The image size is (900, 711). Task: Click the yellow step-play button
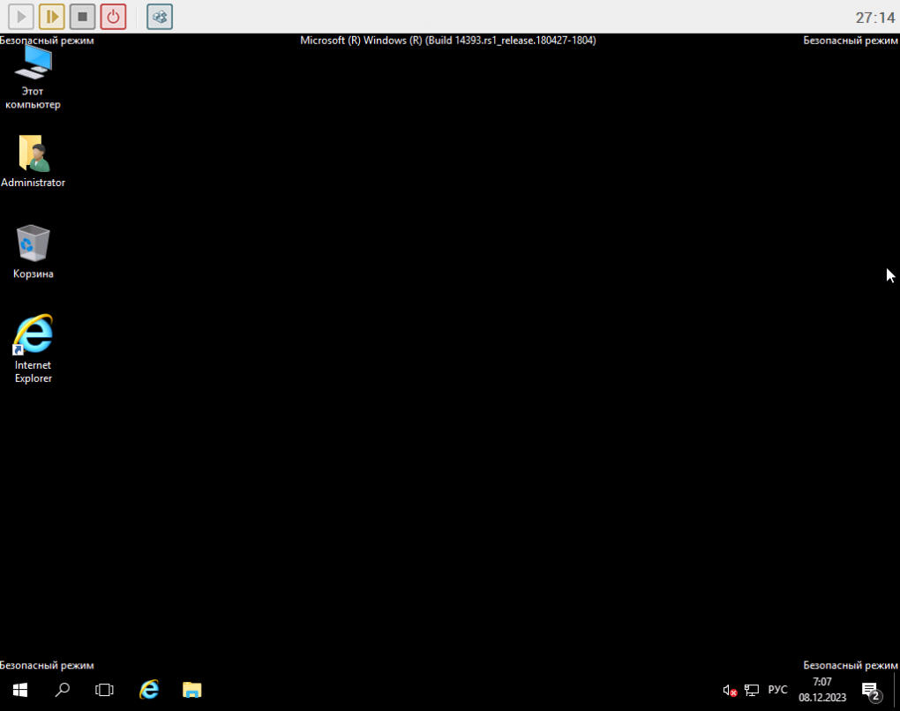point(52,17)
